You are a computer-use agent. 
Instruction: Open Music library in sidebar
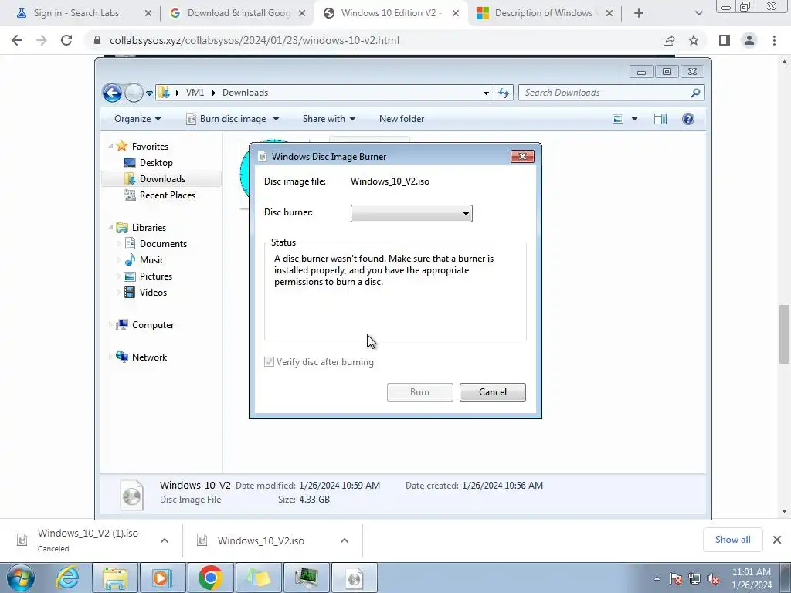tap(151, 260)
